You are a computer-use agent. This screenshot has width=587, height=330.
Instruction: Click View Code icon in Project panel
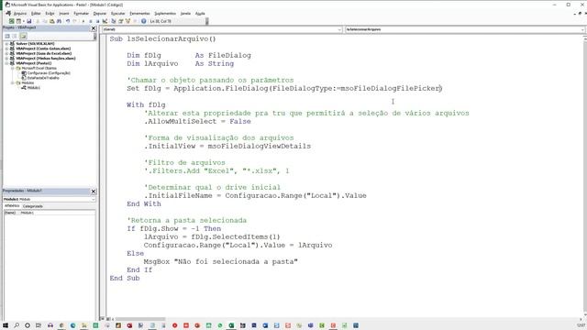[x=7, y=37]
